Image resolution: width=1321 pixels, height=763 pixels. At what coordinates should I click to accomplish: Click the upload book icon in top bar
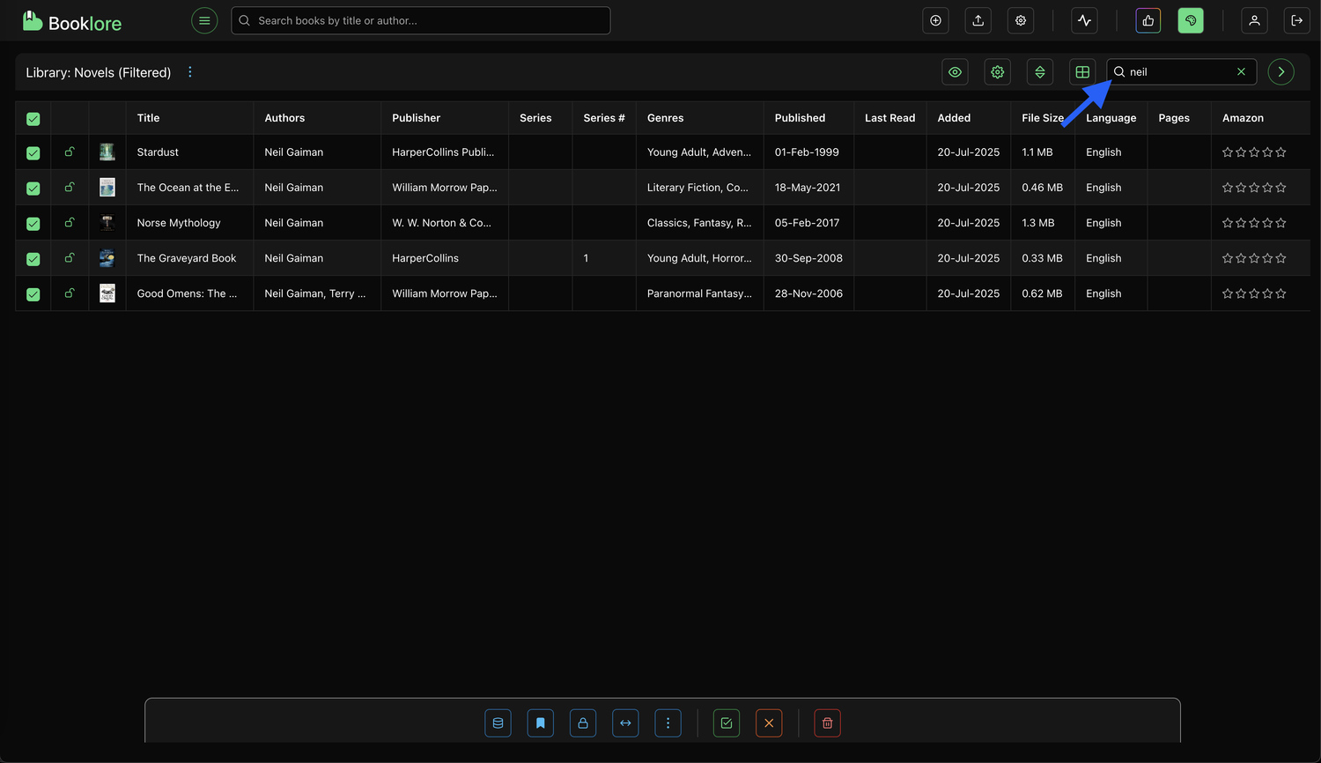tap(978, 20)
